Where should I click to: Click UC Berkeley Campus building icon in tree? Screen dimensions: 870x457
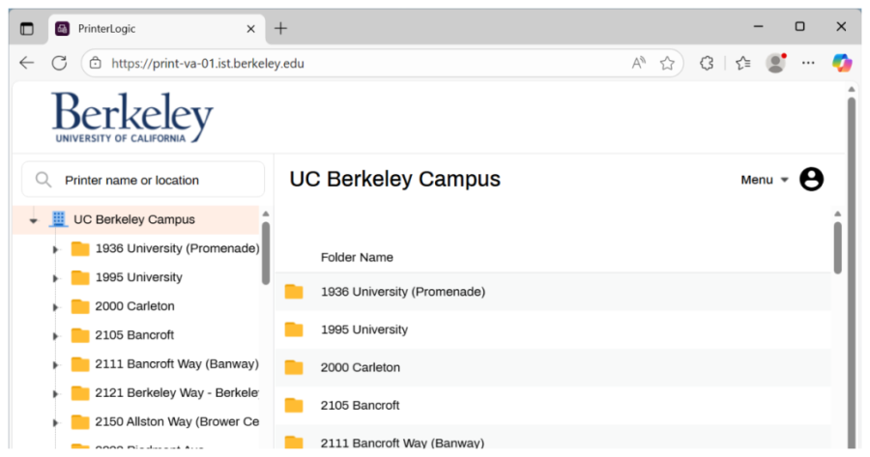pyautogui.click(x=59, y=219)
